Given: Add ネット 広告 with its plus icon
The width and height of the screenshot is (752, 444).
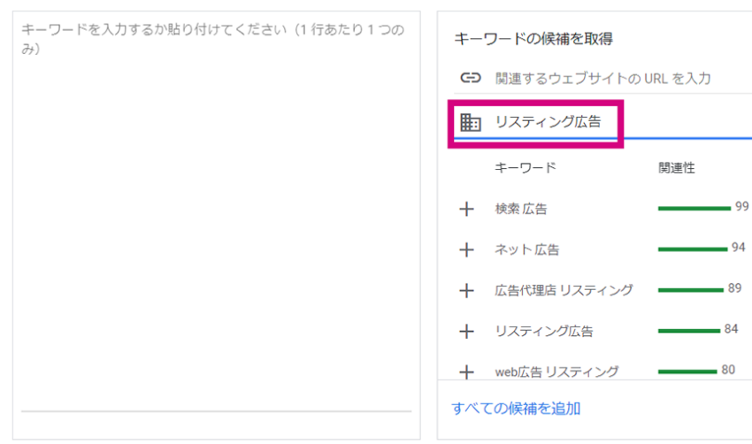Looking at the screenshot, I should (466, 249).
